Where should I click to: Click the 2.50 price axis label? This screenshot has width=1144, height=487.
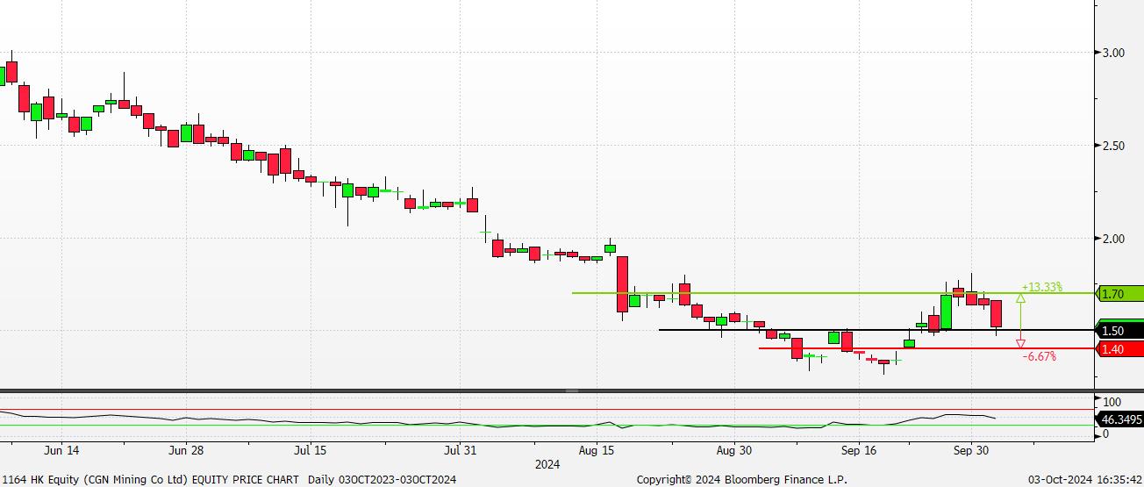(x=1113, y=146)
